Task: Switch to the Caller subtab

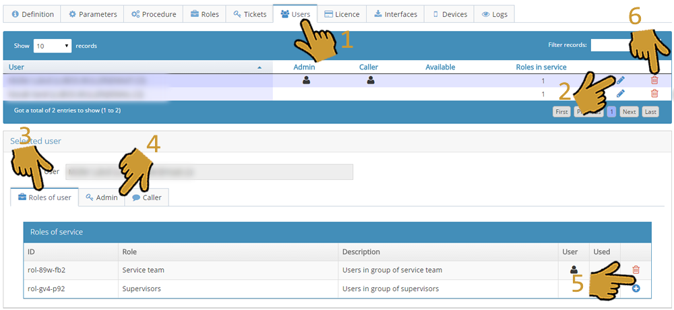Action: 146,197
